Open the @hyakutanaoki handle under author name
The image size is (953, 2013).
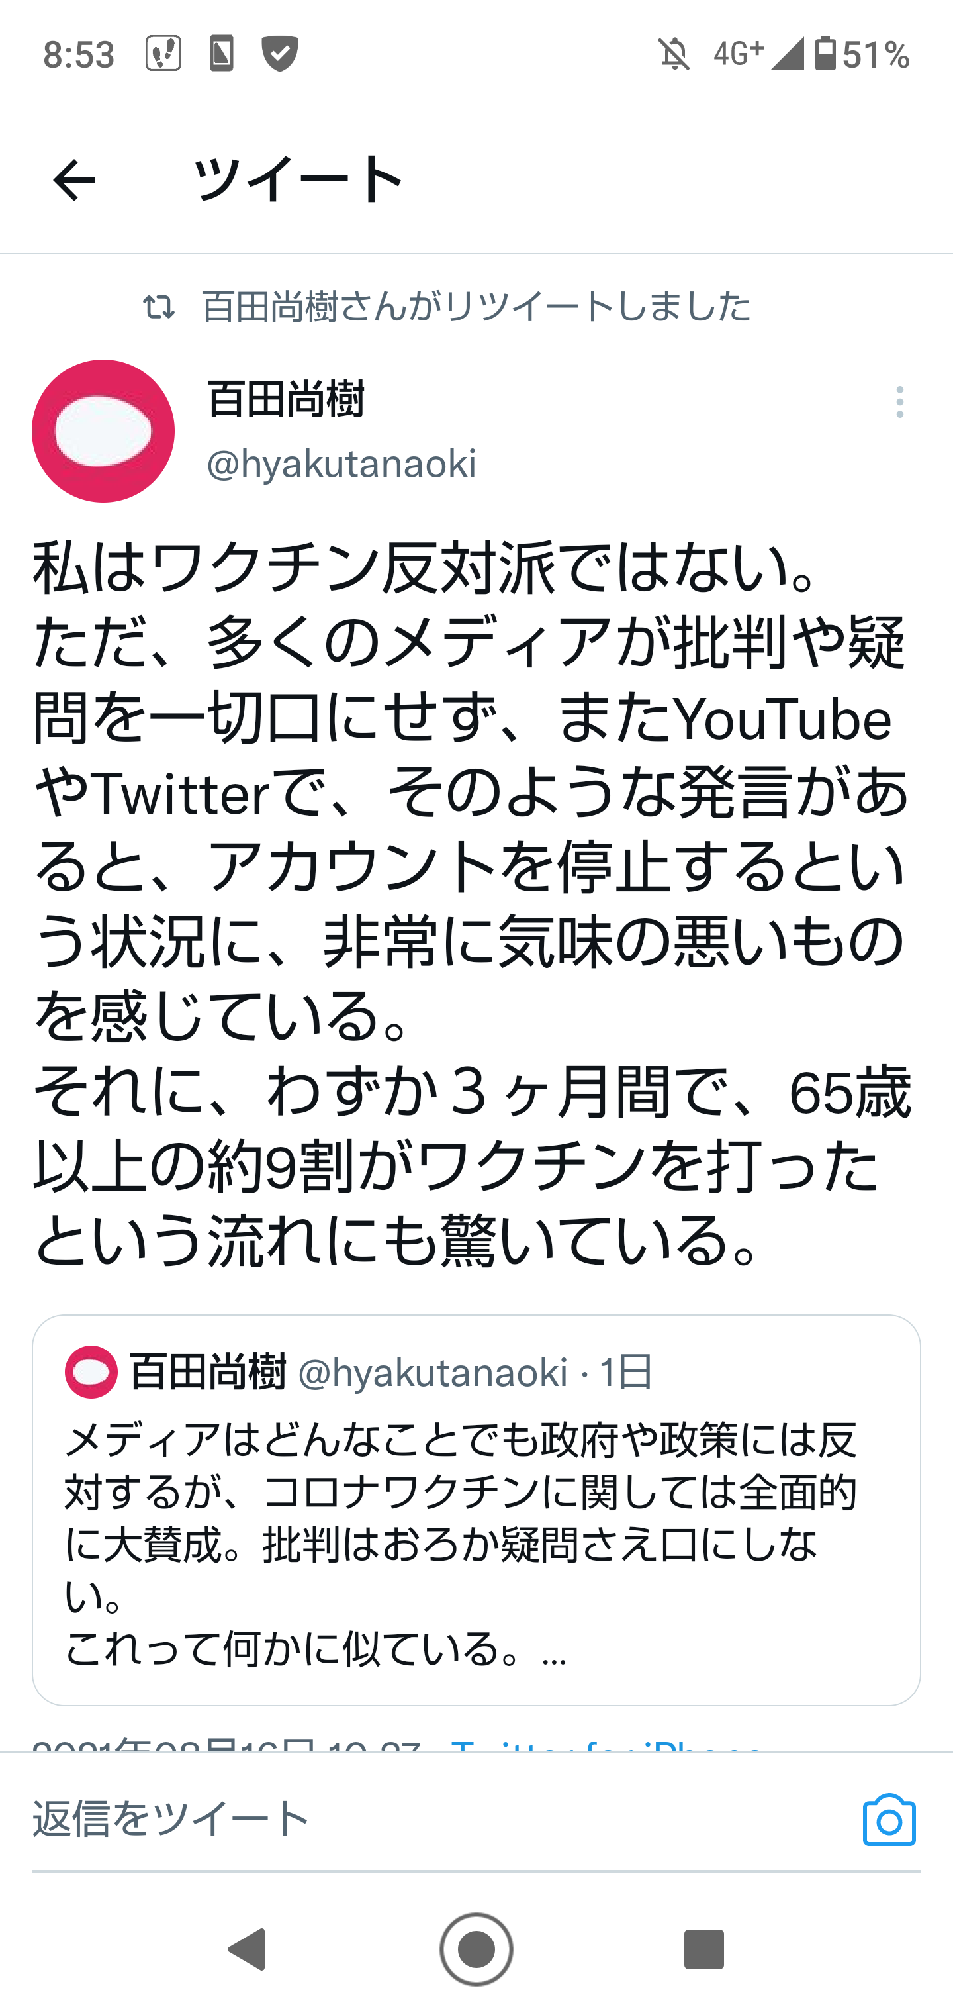(x=341, y=464)
